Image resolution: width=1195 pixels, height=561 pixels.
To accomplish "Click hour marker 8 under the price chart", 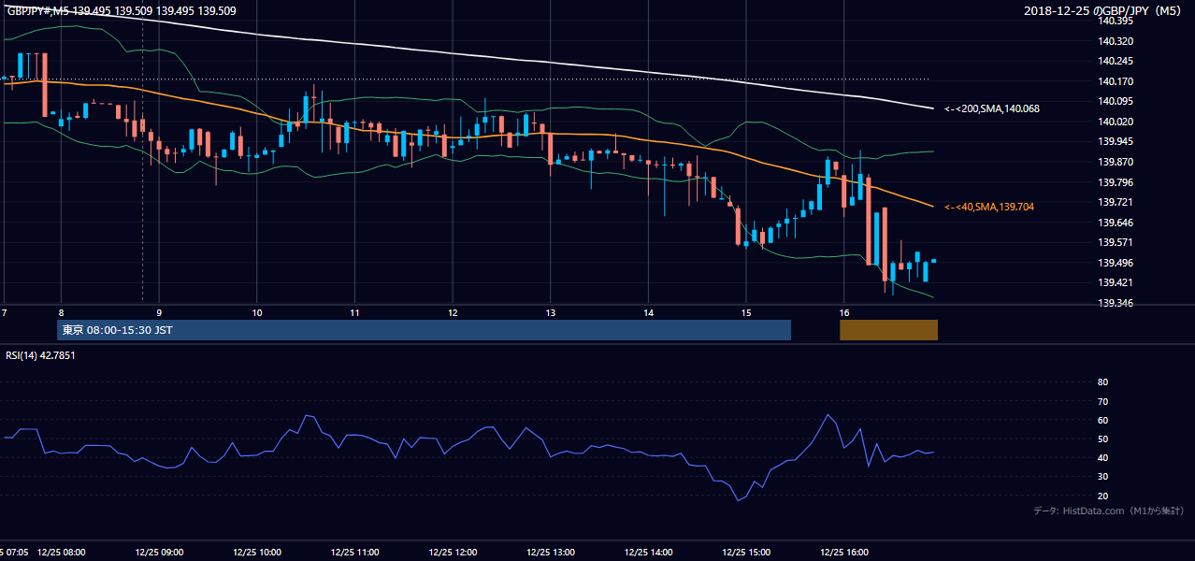I will (x=61, y=311).
